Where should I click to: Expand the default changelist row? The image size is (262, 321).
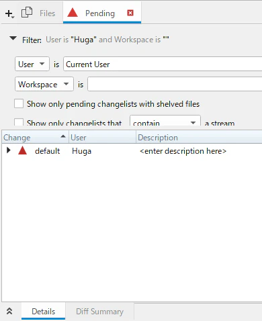click(x=9, y=150)
